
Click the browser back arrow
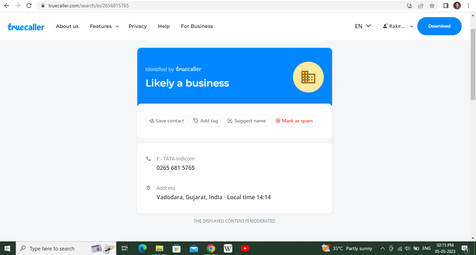click(7, 6)
